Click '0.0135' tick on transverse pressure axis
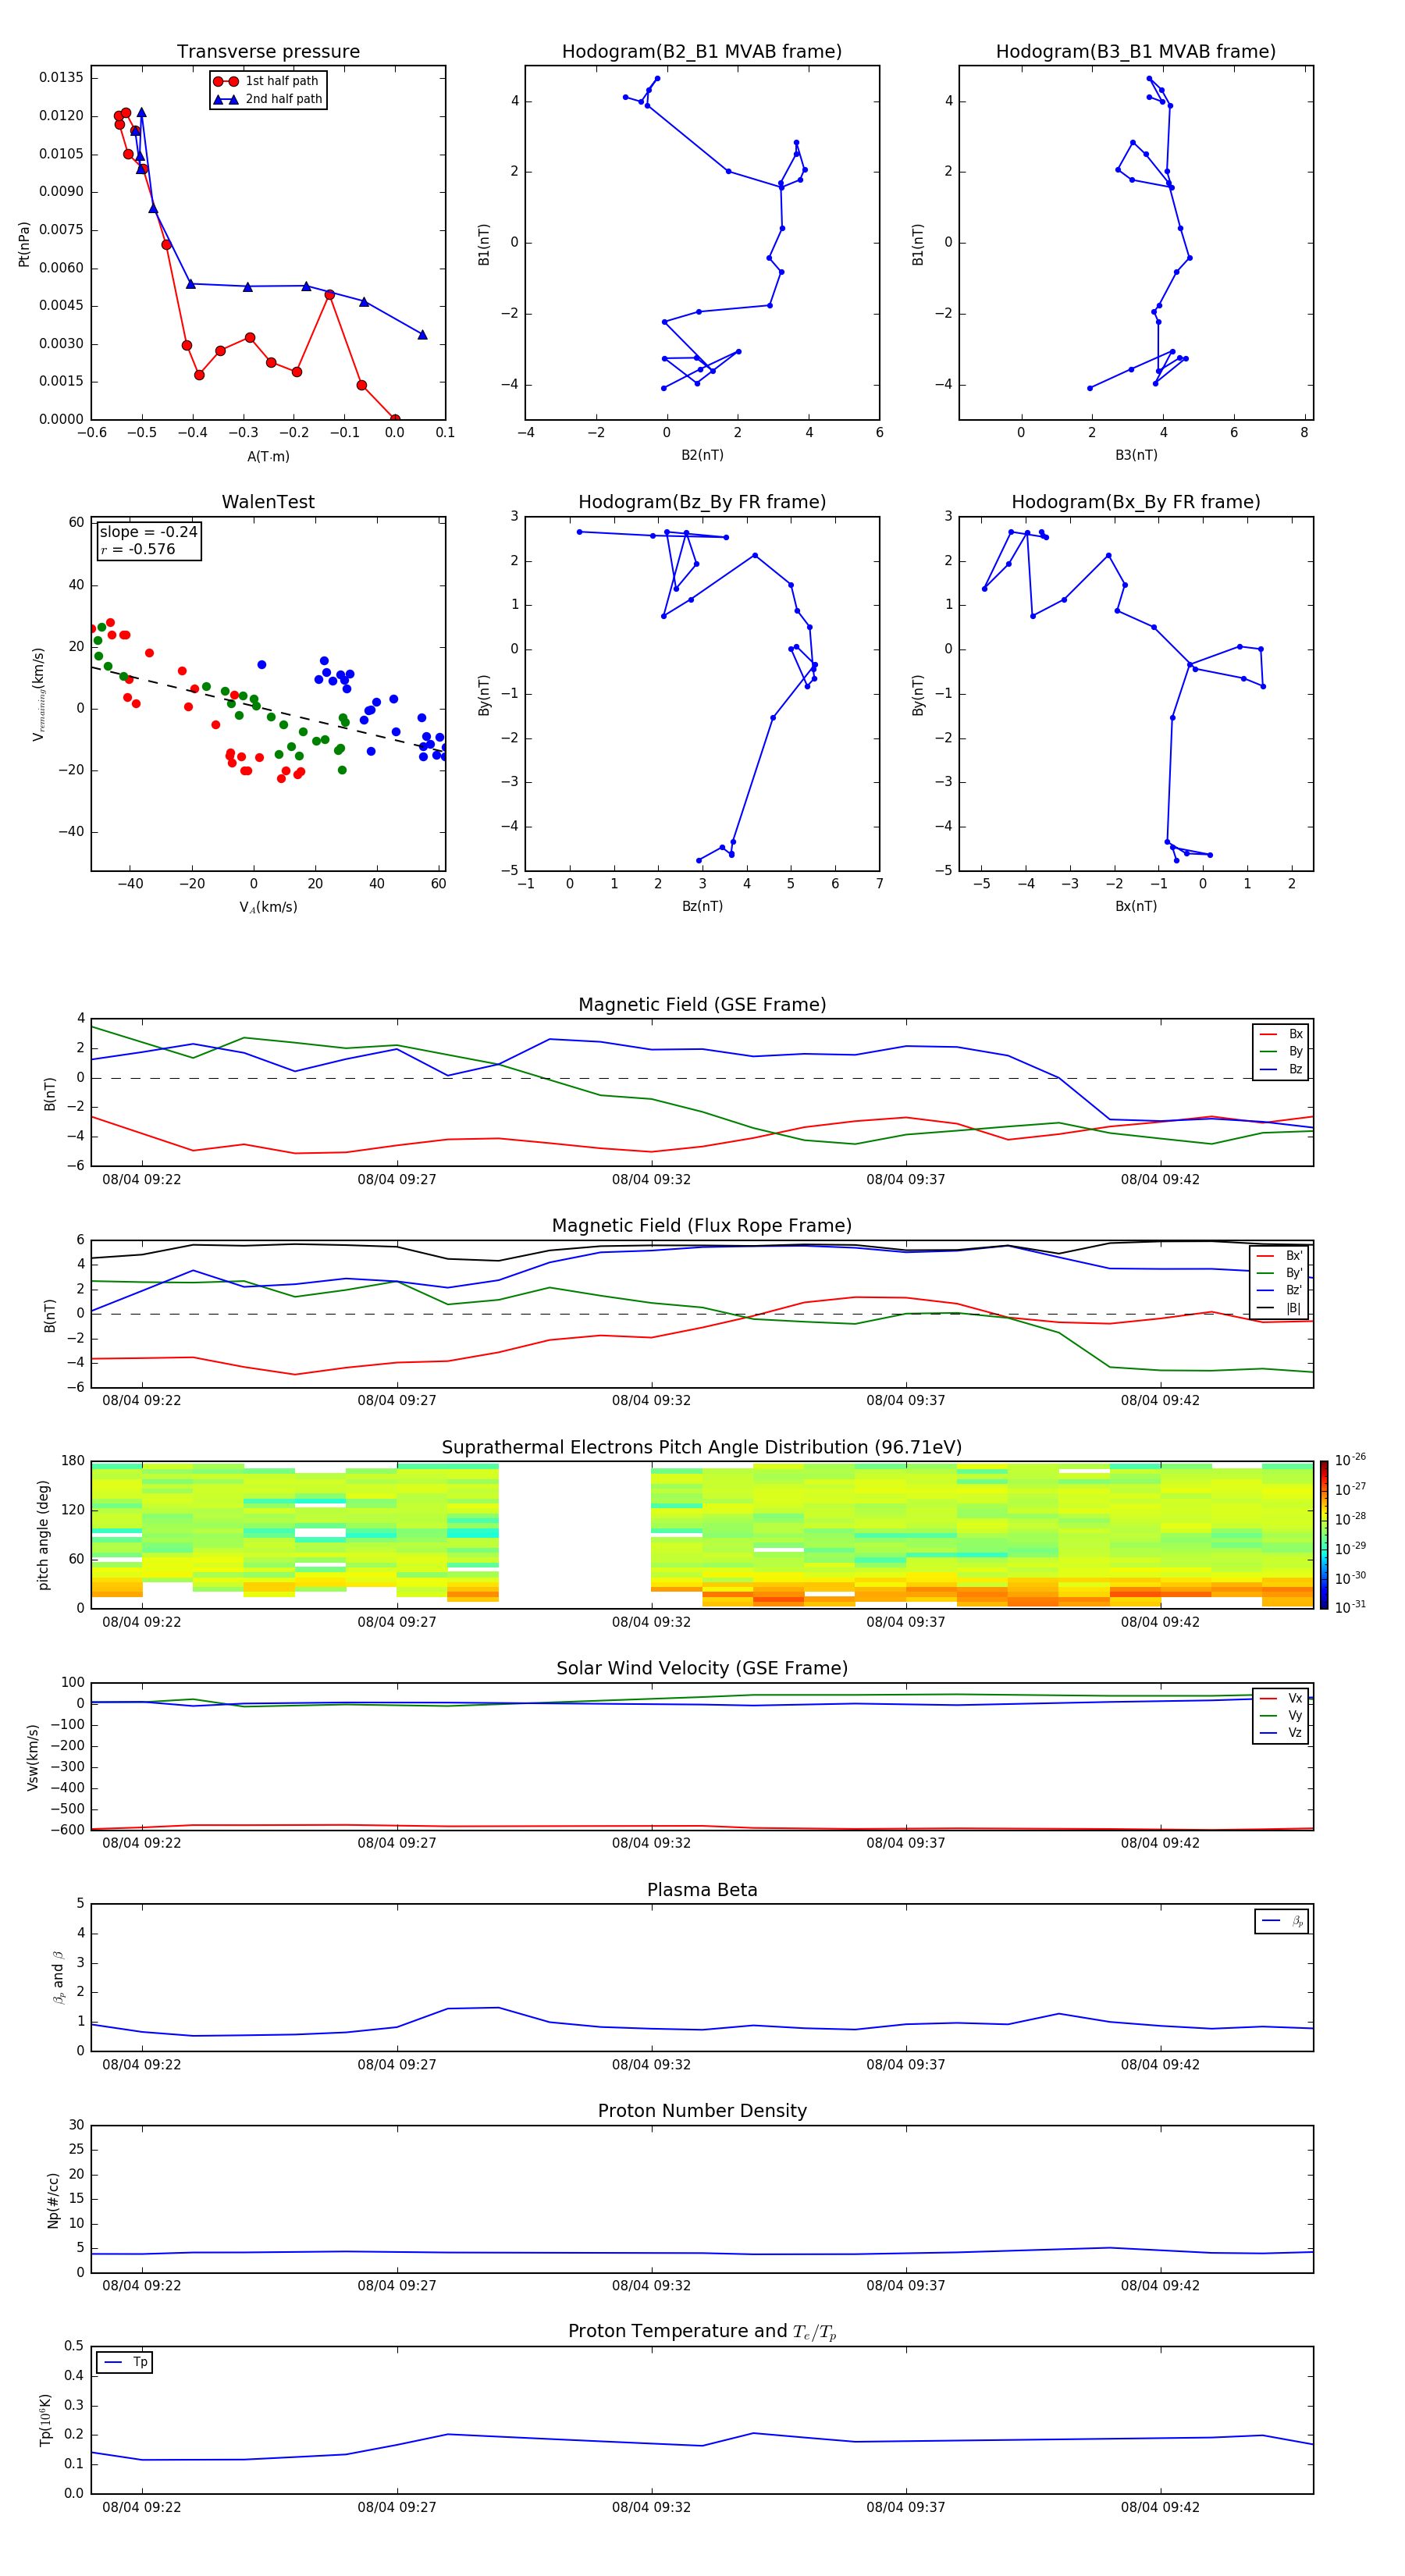The height and width of the screenshot is (2576, 1405). click(62, 78)
